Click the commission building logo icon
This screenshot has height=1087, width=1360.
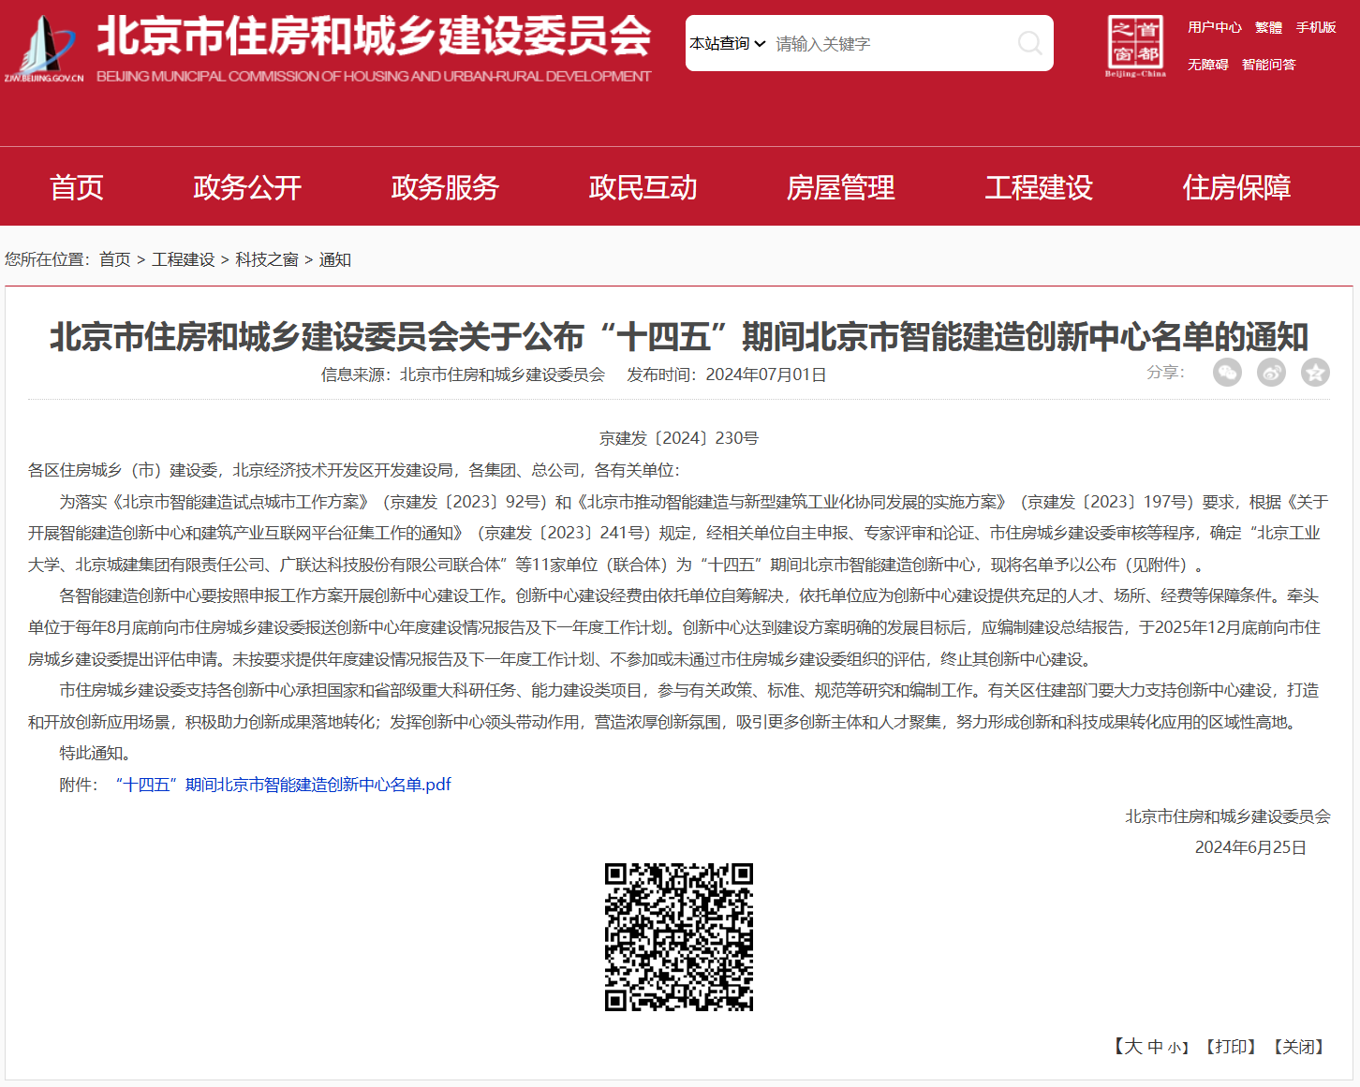(44, 47)
